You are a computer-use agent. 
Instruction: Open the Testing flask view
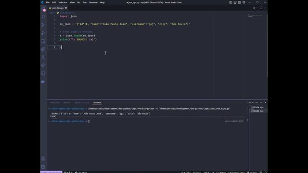43,58
